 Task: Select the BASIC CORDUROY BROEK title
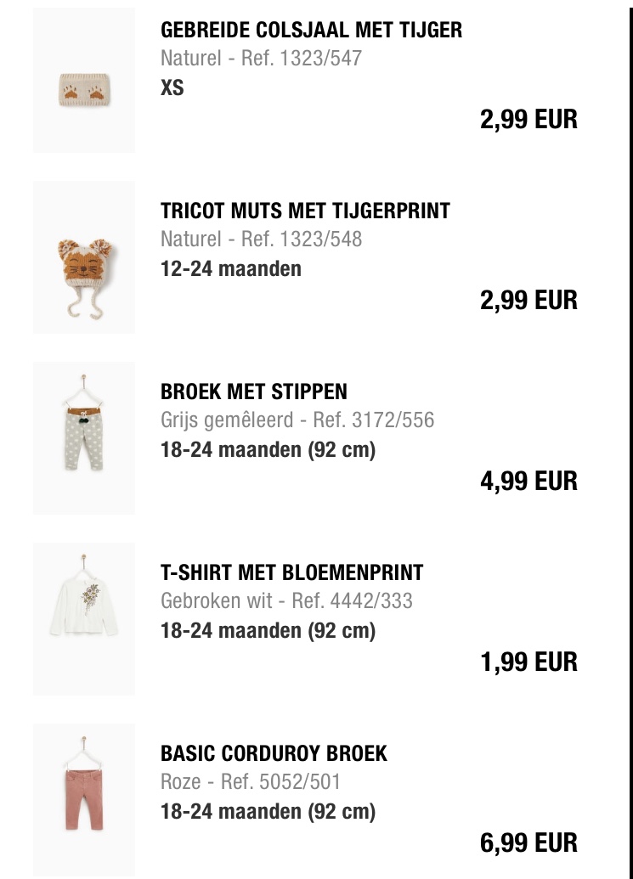(274, 753)
